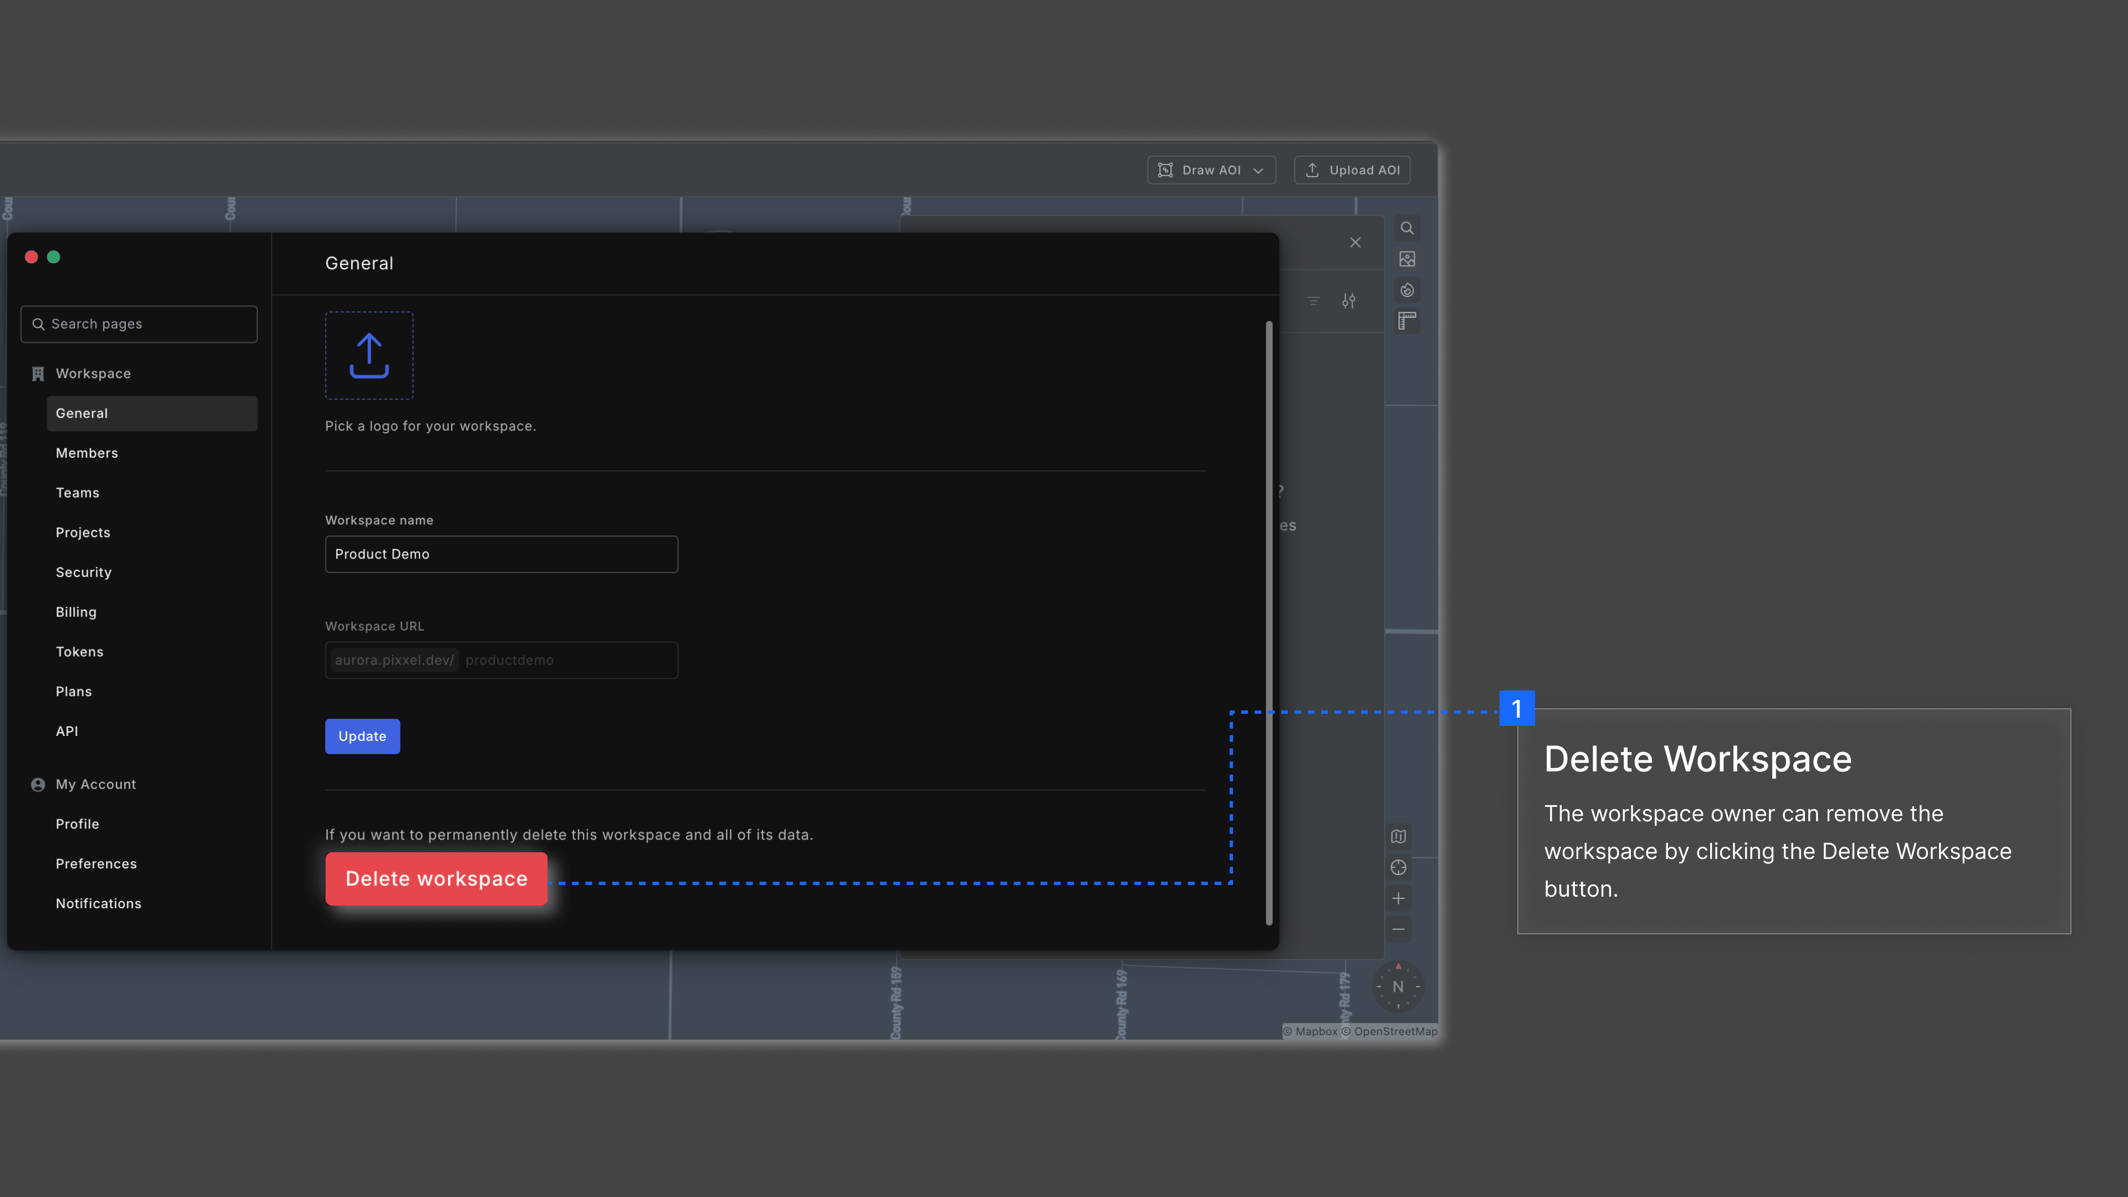Viewport: 2128px width, 1197px height.
Task: Open the Members settings page
Action: click(x=87, y=453)
